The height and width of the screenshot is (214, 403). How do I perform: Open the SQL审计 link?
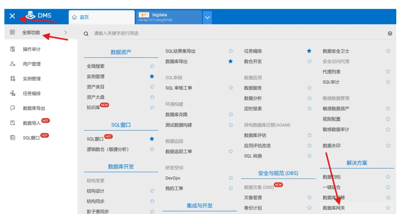point(331,82)
